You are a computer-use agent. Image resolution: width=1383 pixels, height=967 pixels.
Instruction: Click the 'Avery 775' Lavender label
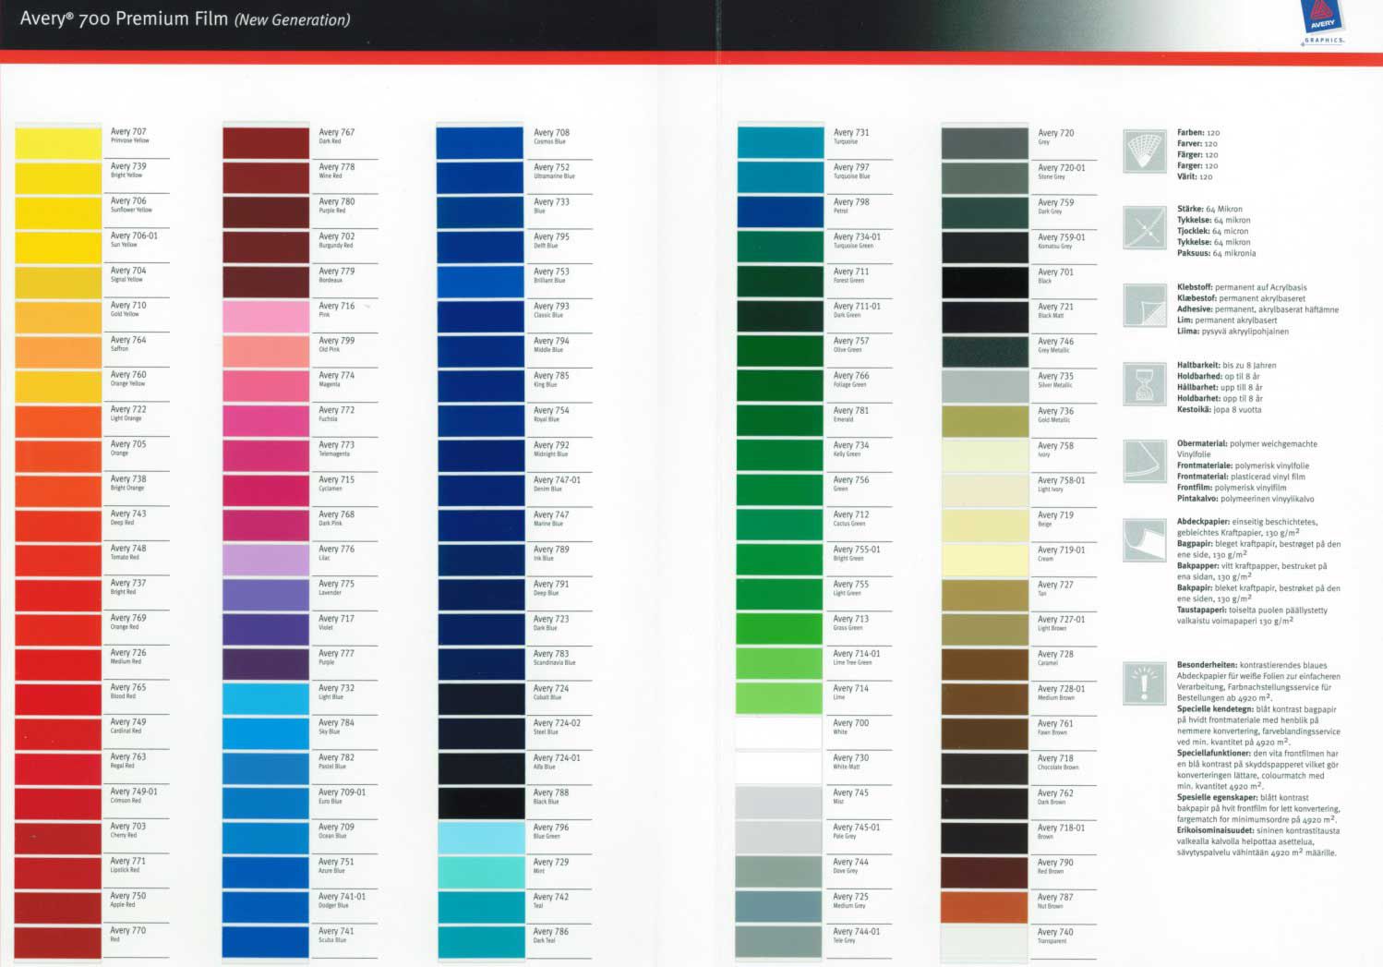pos(337,587)
